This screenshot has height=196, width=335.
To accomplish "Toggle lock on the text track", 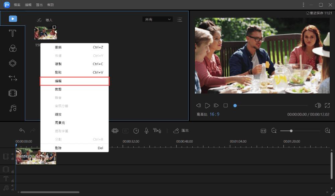I will [13, 181].
